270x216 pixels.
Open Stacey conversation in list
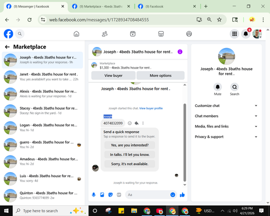pos(42,111)
